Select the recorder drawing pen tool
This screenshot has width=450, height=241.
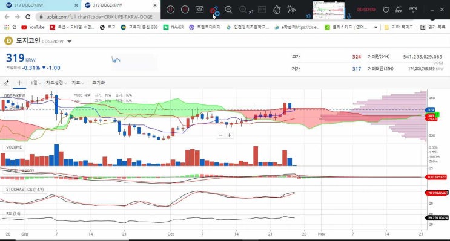pyautogui.click(x=214, y=11)
